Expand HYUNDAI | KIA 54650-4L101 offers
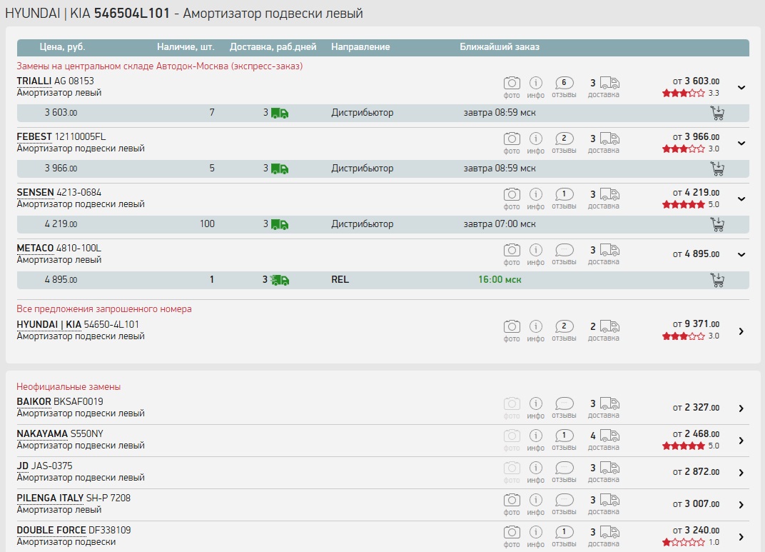Viewport: 765px width, 552px height. 741,331
